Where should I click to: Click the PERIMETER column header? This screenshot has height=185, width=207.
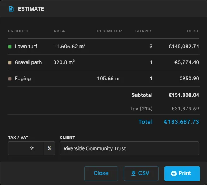pyautogui.click(x=109, y=31)
